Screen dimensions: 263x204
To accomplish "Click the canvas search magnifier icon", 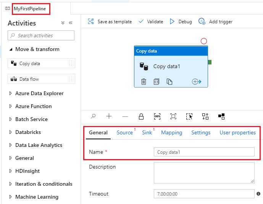I will point(93,116).
